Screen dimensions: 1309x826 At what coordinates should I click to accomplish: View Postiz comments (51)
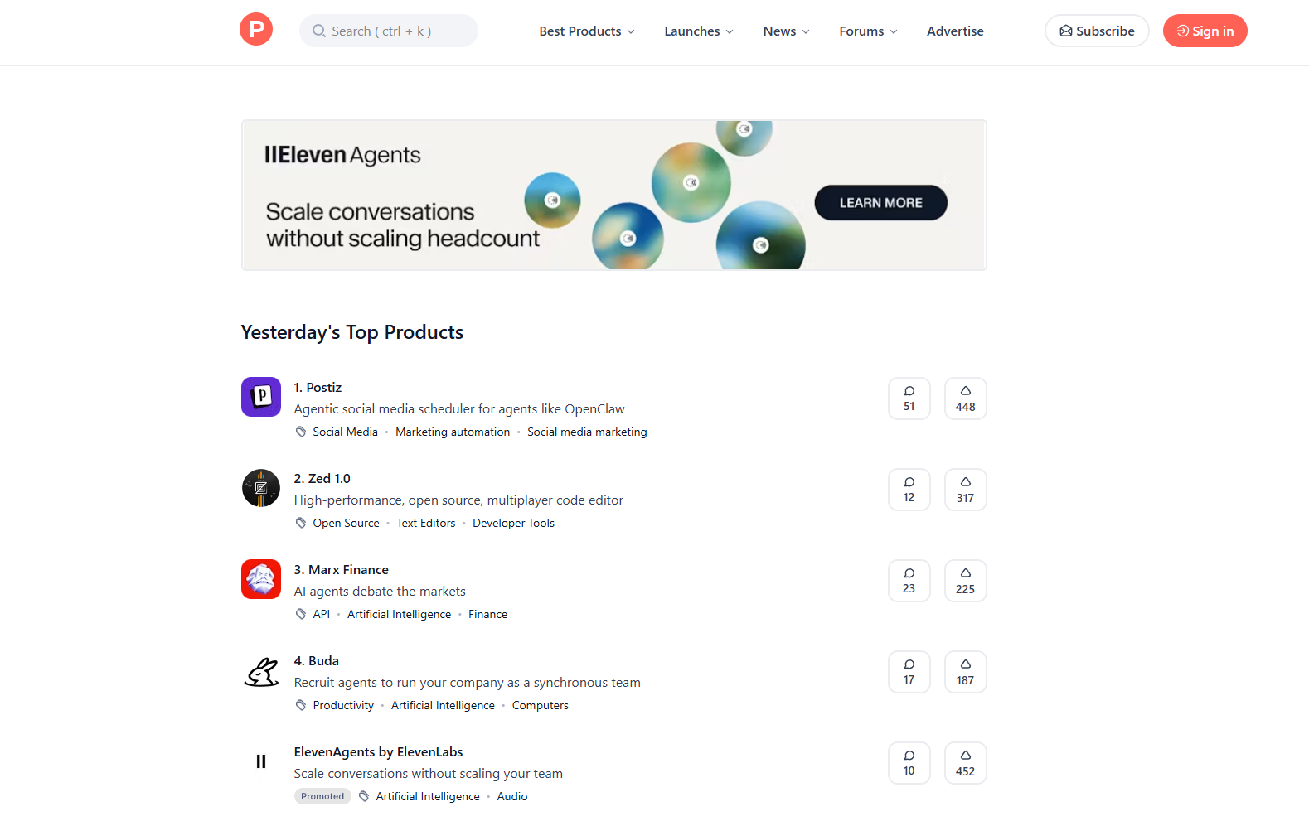pyautogui.click(x=909, y=399)
